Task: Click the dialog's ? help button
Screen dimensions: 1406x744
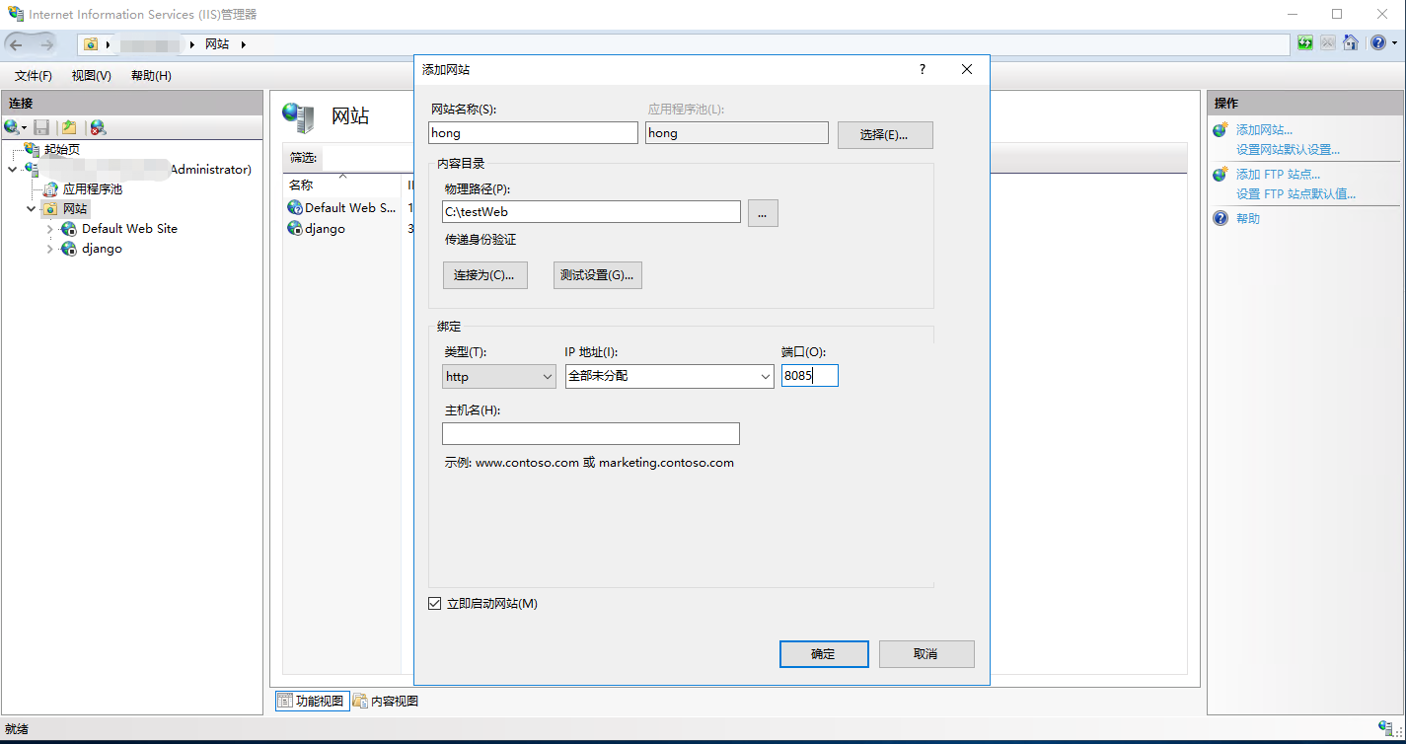Action: pos(923,69)
